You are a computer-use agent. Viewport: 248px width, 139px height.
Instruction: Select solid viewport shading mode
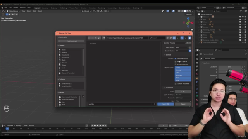(185, 11)
